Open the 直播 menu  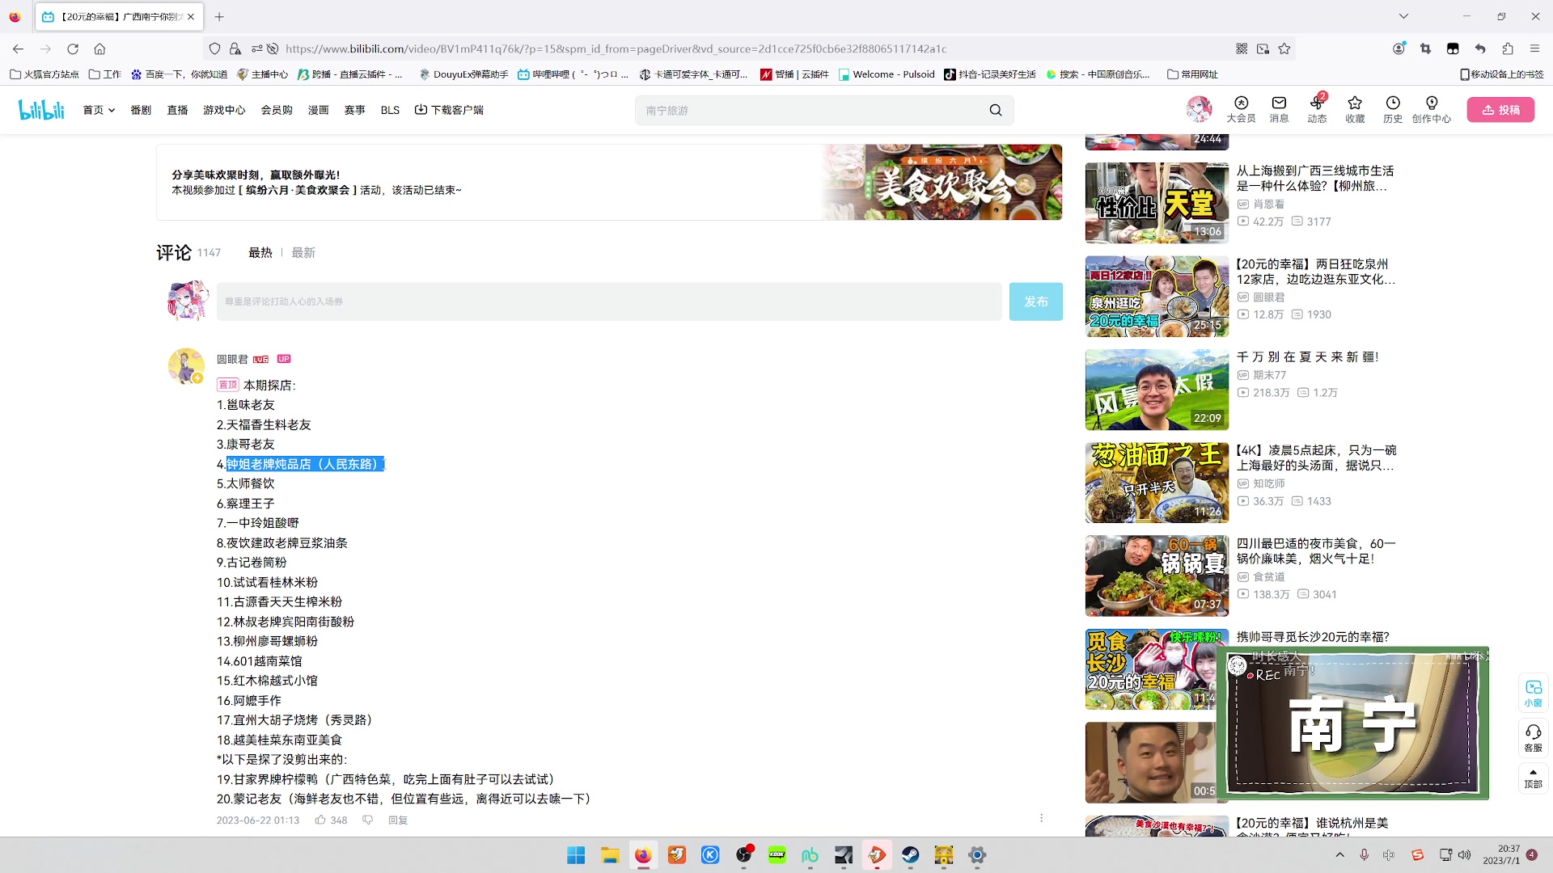[177, 110]
